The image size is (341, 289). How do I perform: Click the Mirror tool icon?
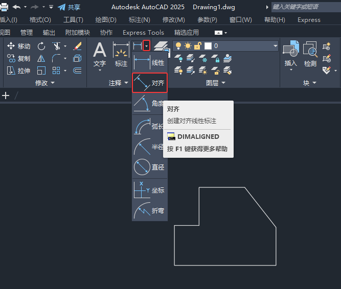tap(41, 58)
